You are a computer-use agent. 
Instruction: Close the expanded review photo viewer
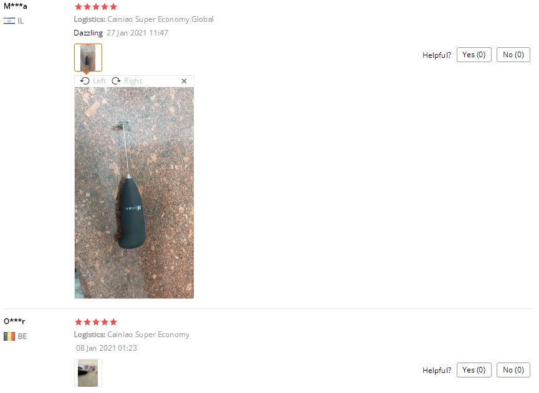184,81
